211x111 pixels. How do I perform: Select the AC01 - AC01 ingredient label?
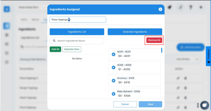click(124, 52)
